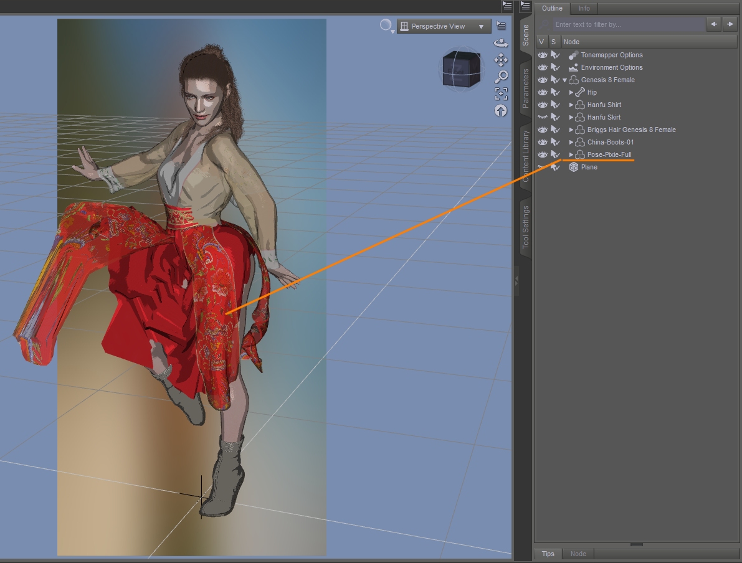Activate the viewport Zoom magnifier tool
Viewport: 742px width, 563px height.
pyautogui.click(x=501, y=77)
